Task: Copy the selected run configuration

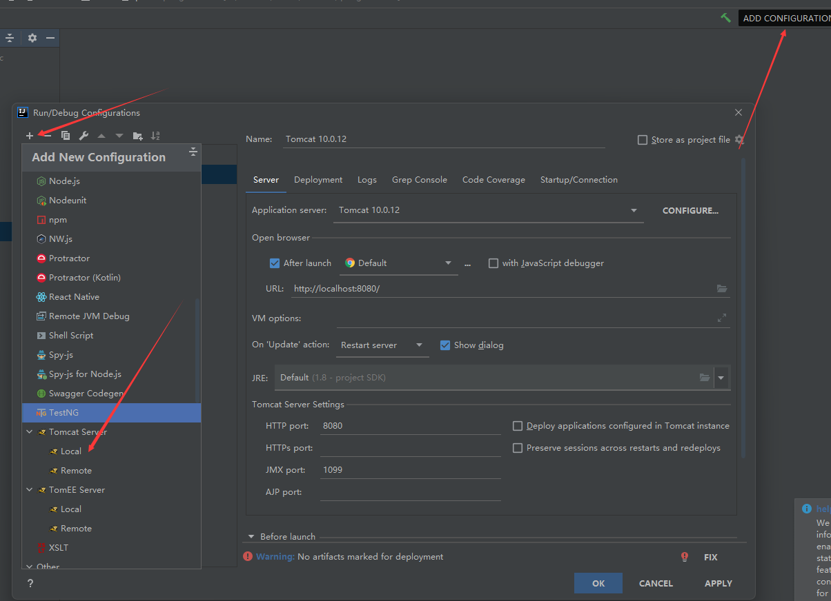Action: (66, 136)
